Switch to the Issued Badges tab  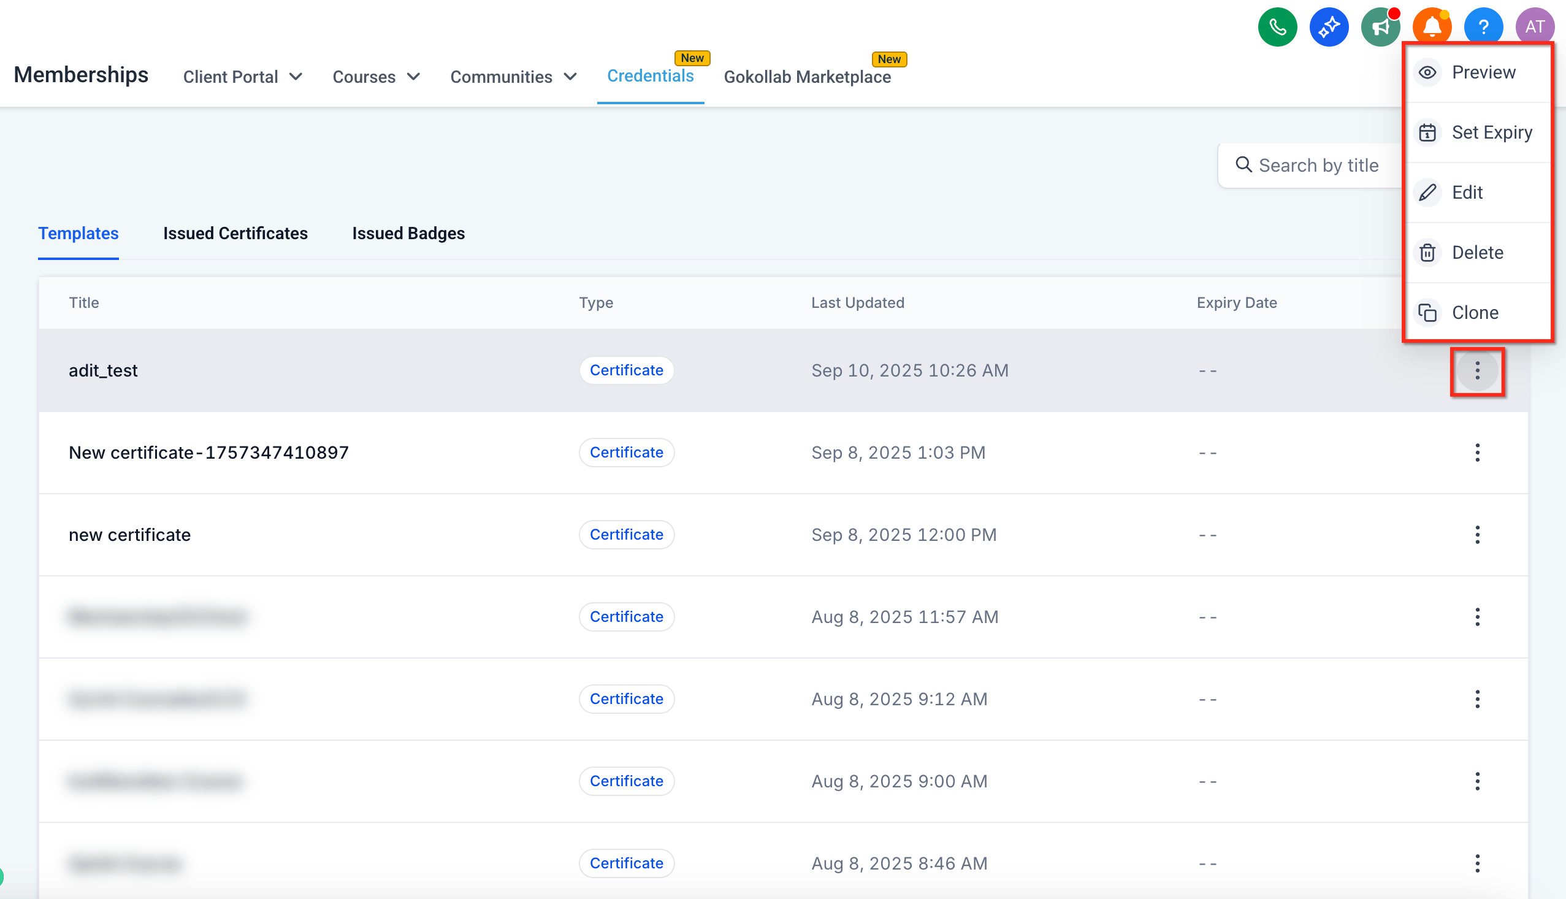coord(408,234)
